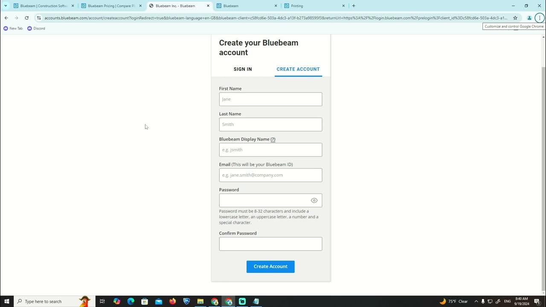Switch to the active Chrome taskbar window
This screenshot has width=546, height=307.
click(229, 301)
